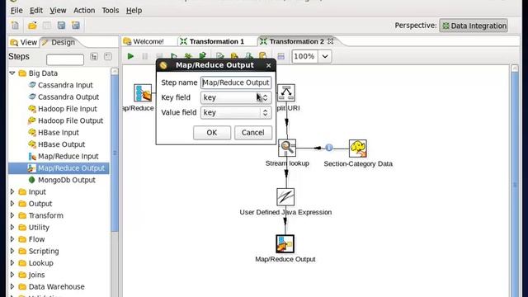Expand the Flow folder
528x297 pixels.
pyautogui.click(x=12, y=239)
